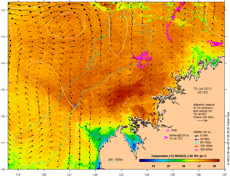
Task: Click the cyan 80-150m arrow in legend
Action: tap(196, 143)
